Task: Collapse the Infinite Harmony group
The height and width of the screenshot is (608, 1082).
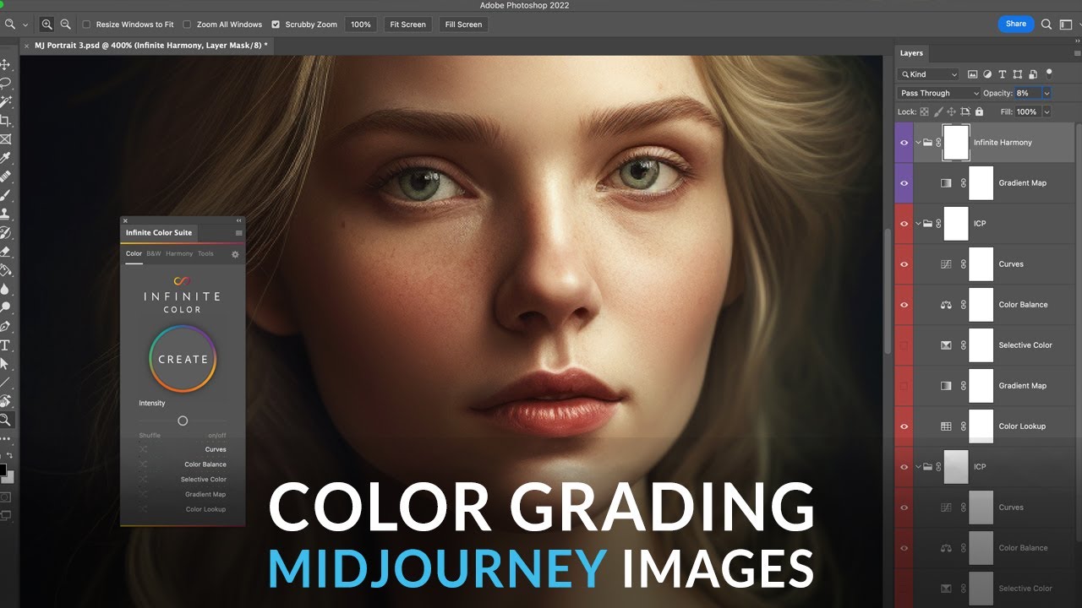Action: point(917,143)
